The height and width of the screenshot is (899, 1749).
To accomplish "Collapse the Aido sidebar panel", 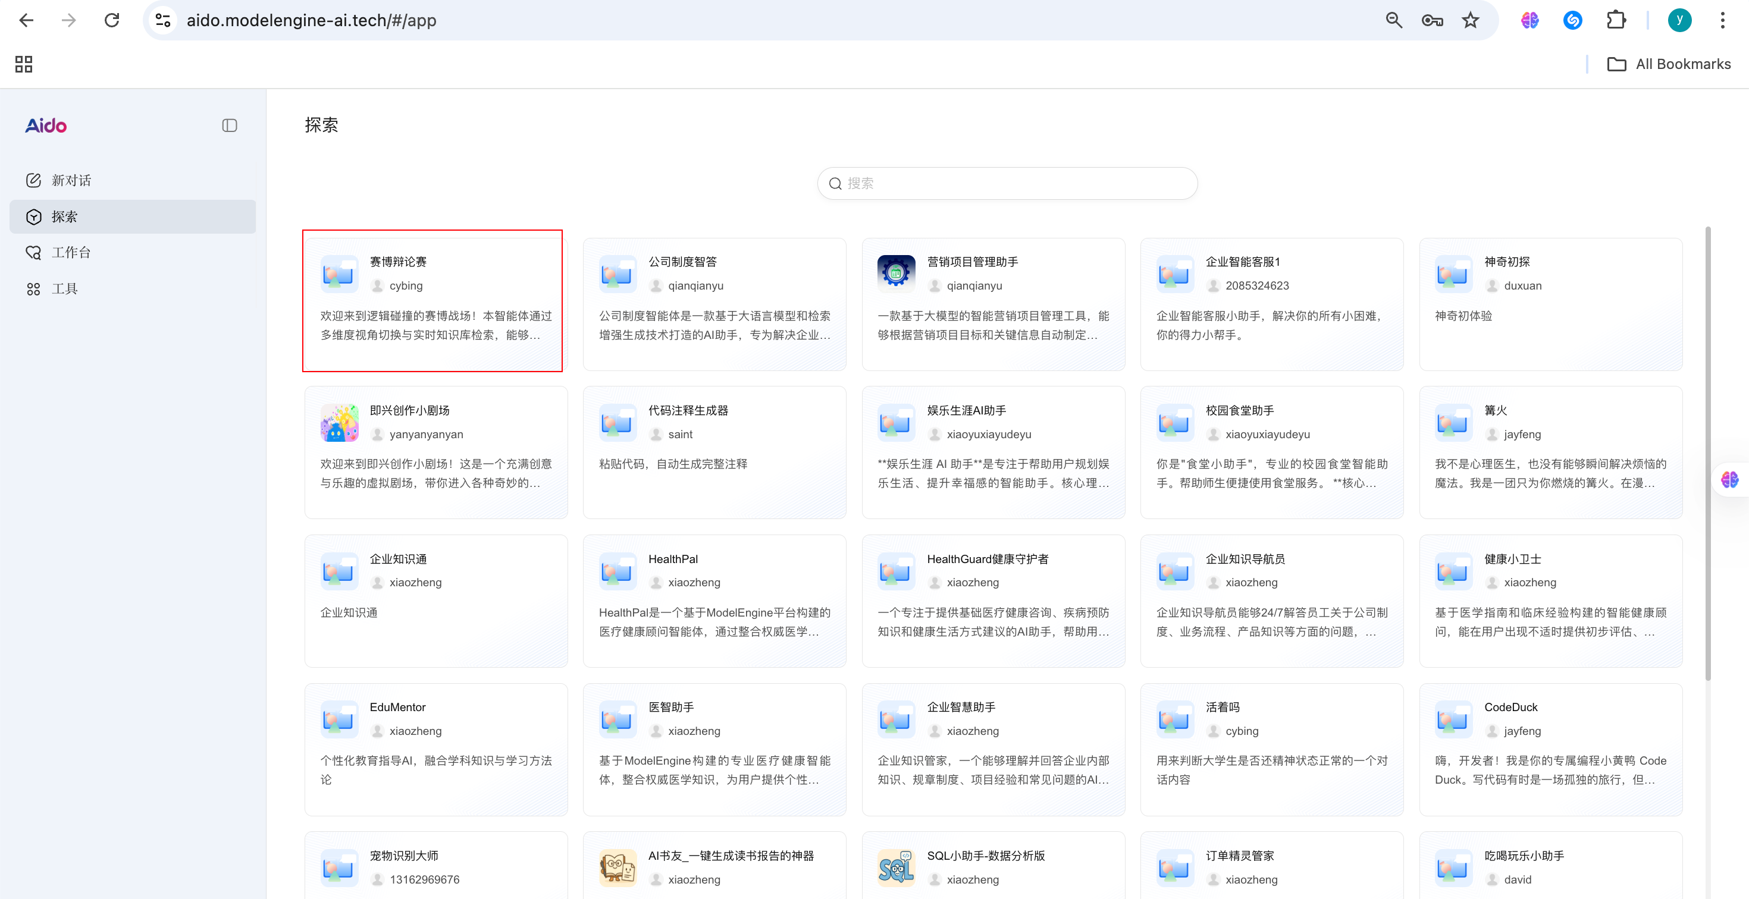I will (x=230, y=125).
